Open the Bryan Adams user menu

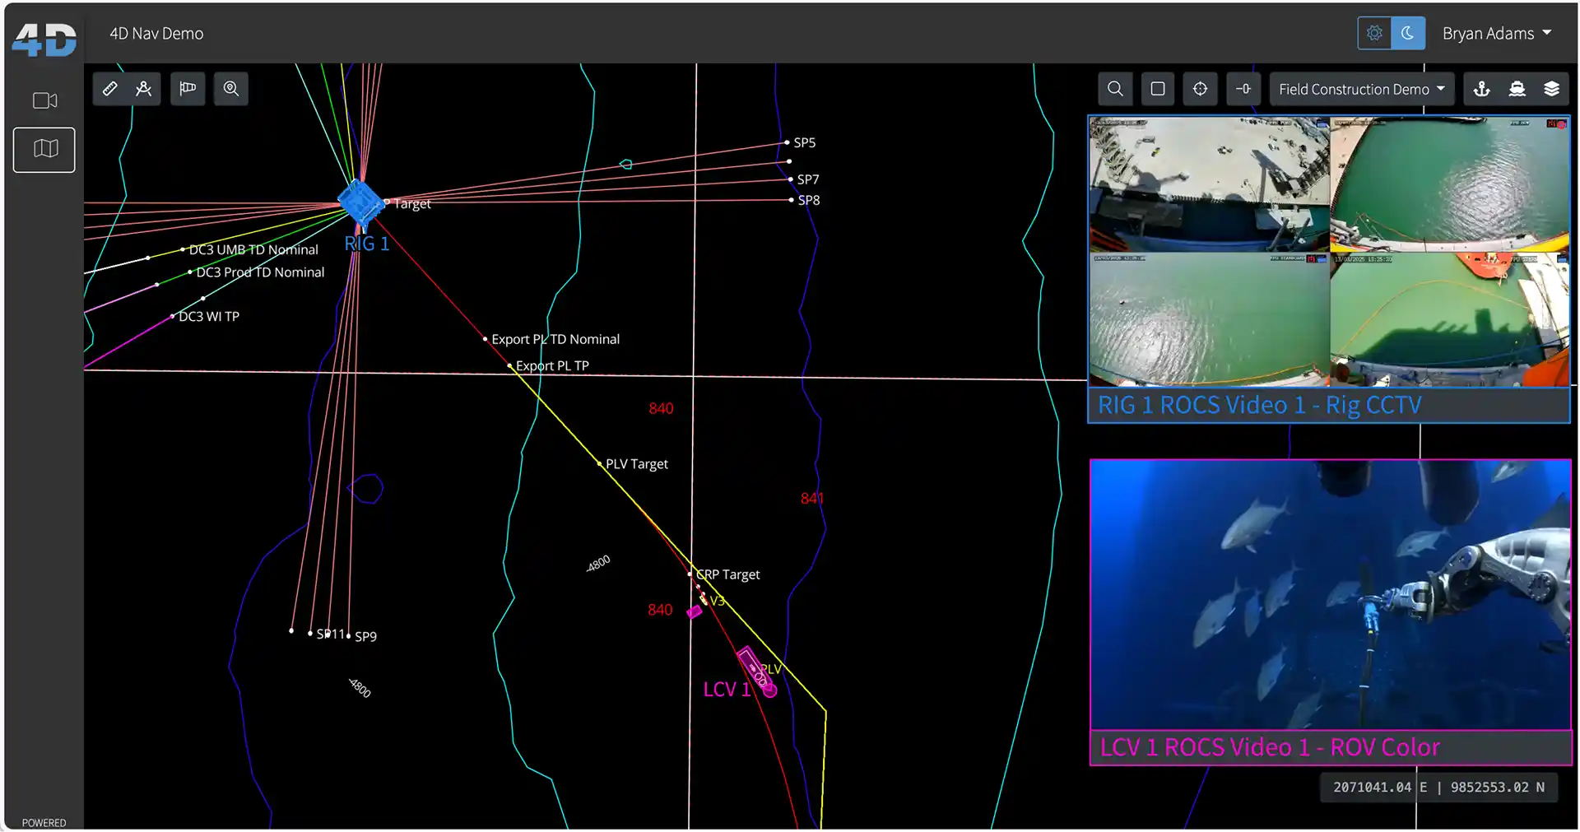click(1496, 34)
